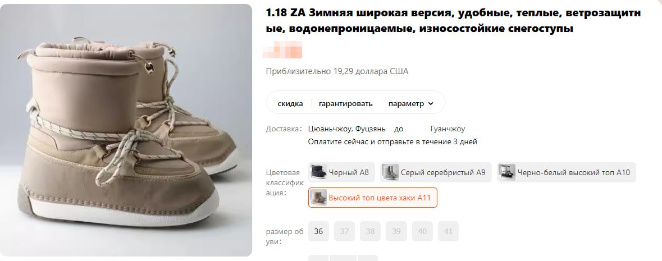Click destination city Гуанчжоу

448,129
